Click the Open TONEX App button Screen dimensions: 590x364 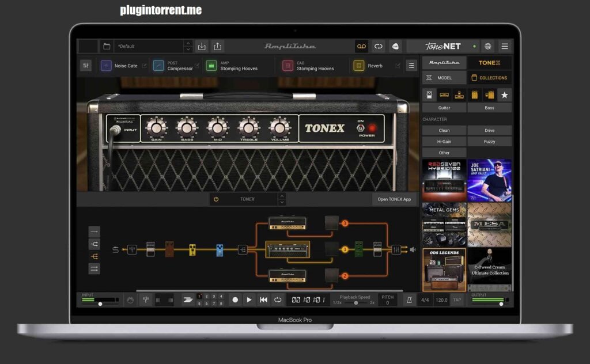394,199
